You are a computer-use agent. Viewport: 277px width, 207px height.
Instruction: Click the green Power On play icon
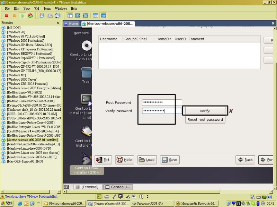coord(23,16)
